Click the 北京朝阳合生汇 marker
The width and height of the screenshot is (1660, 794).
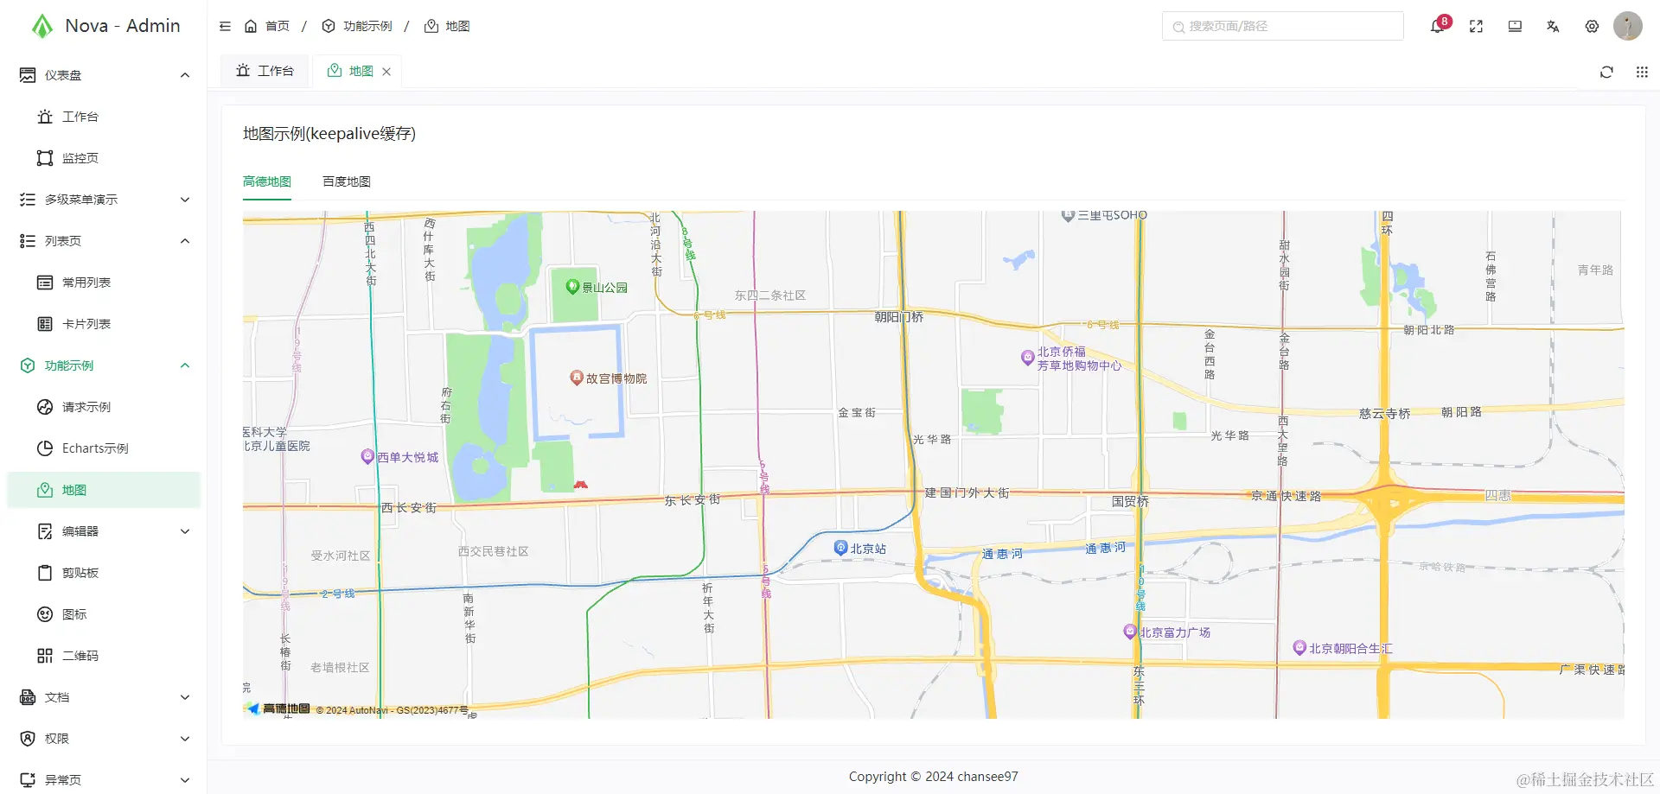(x=1299, y=647)
